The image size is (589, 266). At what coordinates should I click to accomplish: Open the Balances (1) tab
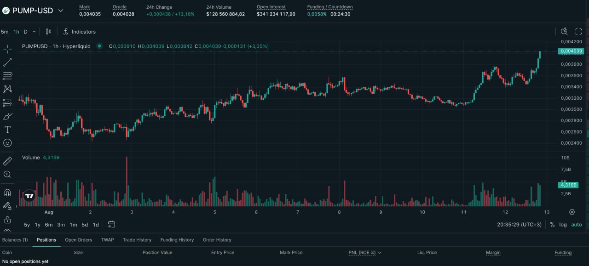coord(15,240)
